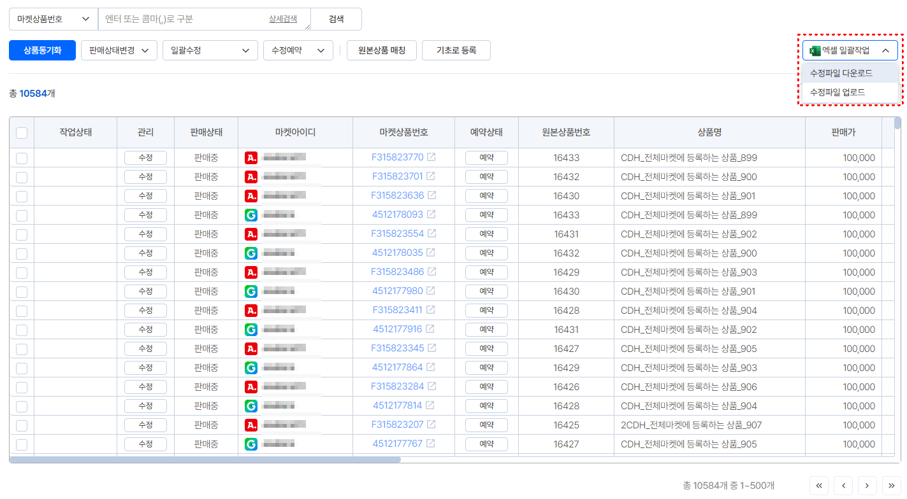The height and width of the screenshot is (499, 907).
Task: Go to last page with double-right arrow
Action: pyautogui.click(x=891, y=486)
